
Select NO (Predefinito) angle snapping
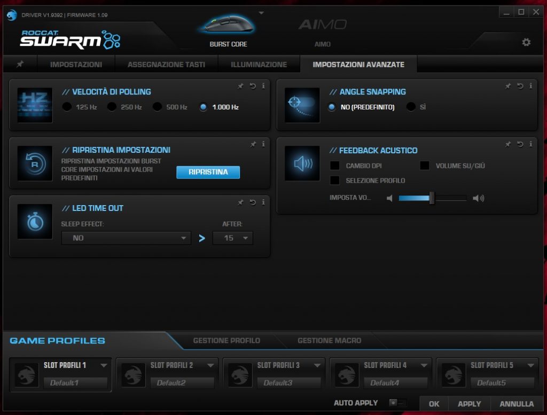pyautogui.click(x=332, y=107)
